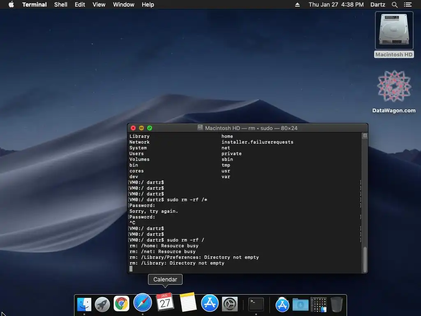Click 'Network' in directory listing
Image resolution: width=421 pixels, height=316 pixels.
pos(139,142)
